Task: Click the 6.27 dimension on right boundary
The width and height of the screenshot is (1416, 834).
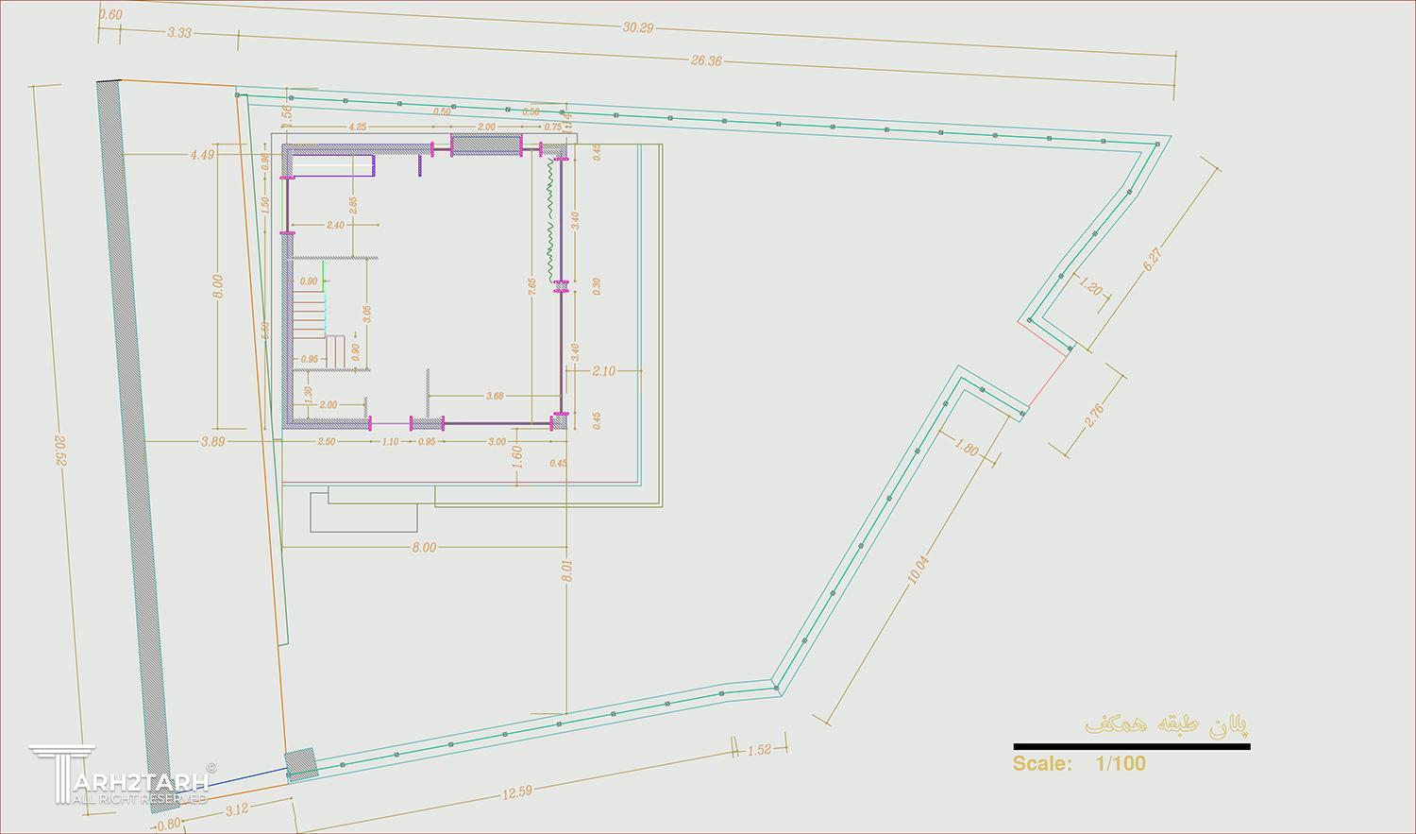Action: coord(1154,260)
